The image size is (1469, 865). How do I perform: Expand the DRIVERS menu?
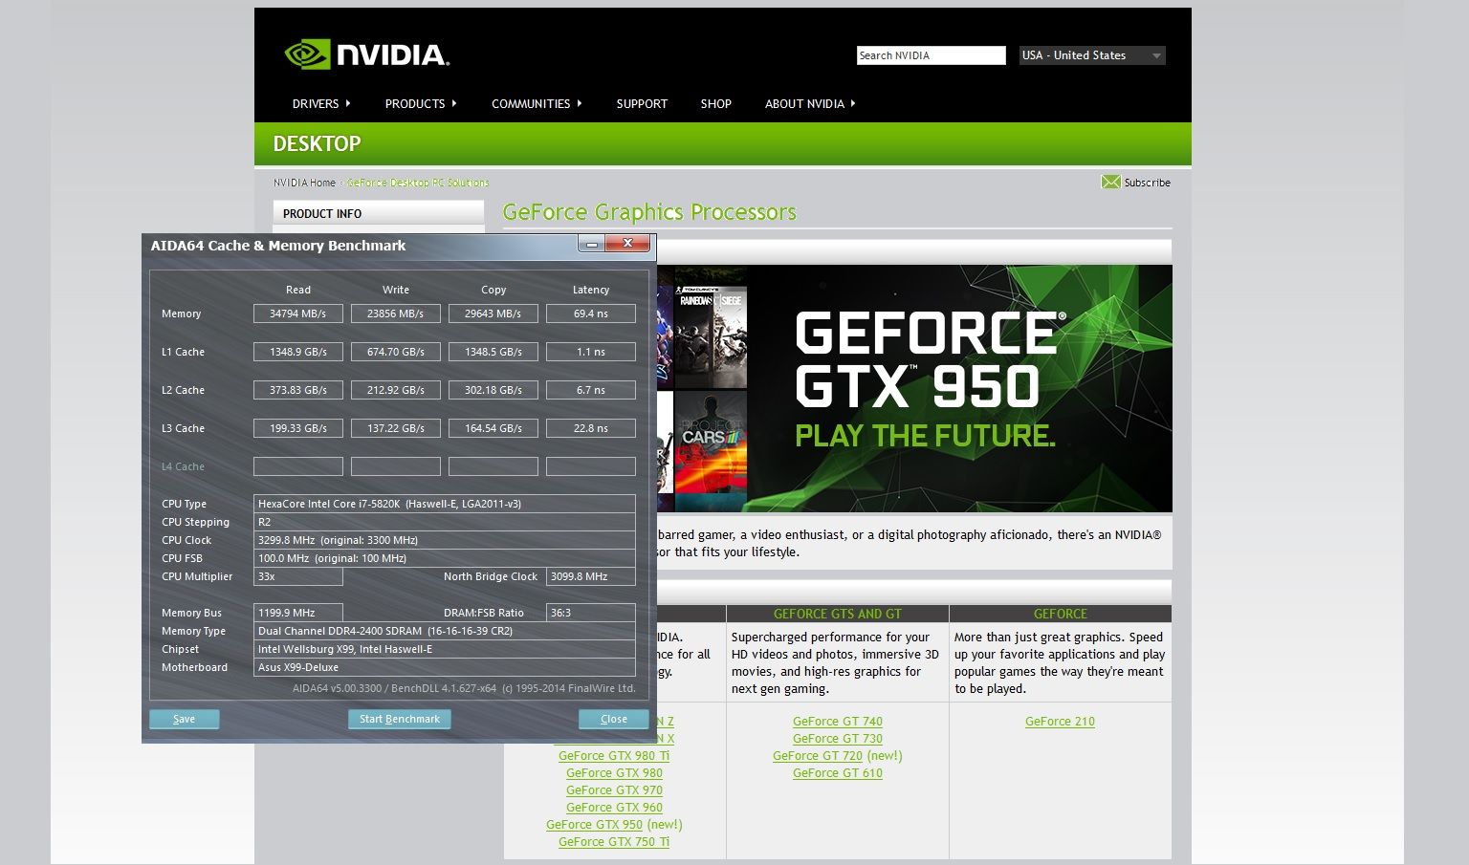[x=321, y=103]
